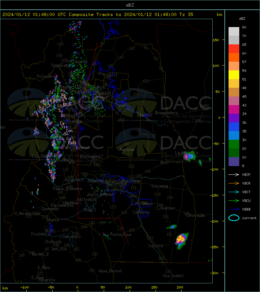Screen dimensions: 260x292
Task: Select the grey 65-70 dBZ swatch
Action: pyautogui.click(x=234, y=40)
